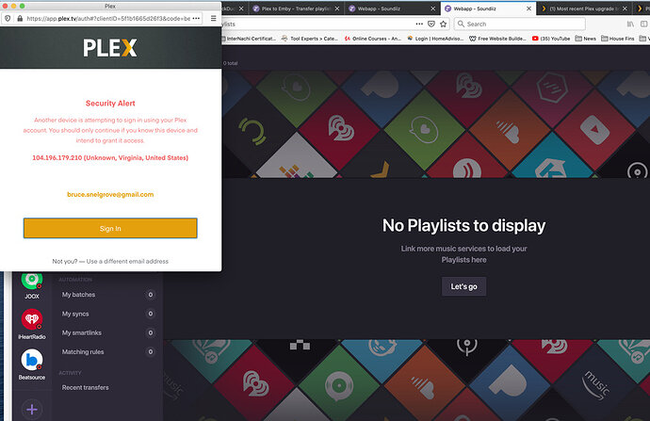Open 'Online Courses - An...' bookmark
This screenshot has width=650, height=421.
(x=373, y=39)
